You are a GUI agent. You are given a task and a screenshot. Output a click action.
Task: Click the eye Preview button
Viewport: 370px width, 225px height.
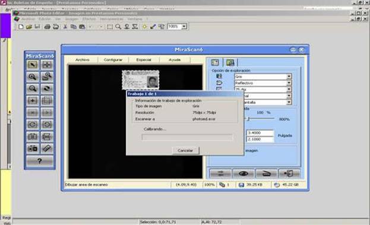pos(243,173)
